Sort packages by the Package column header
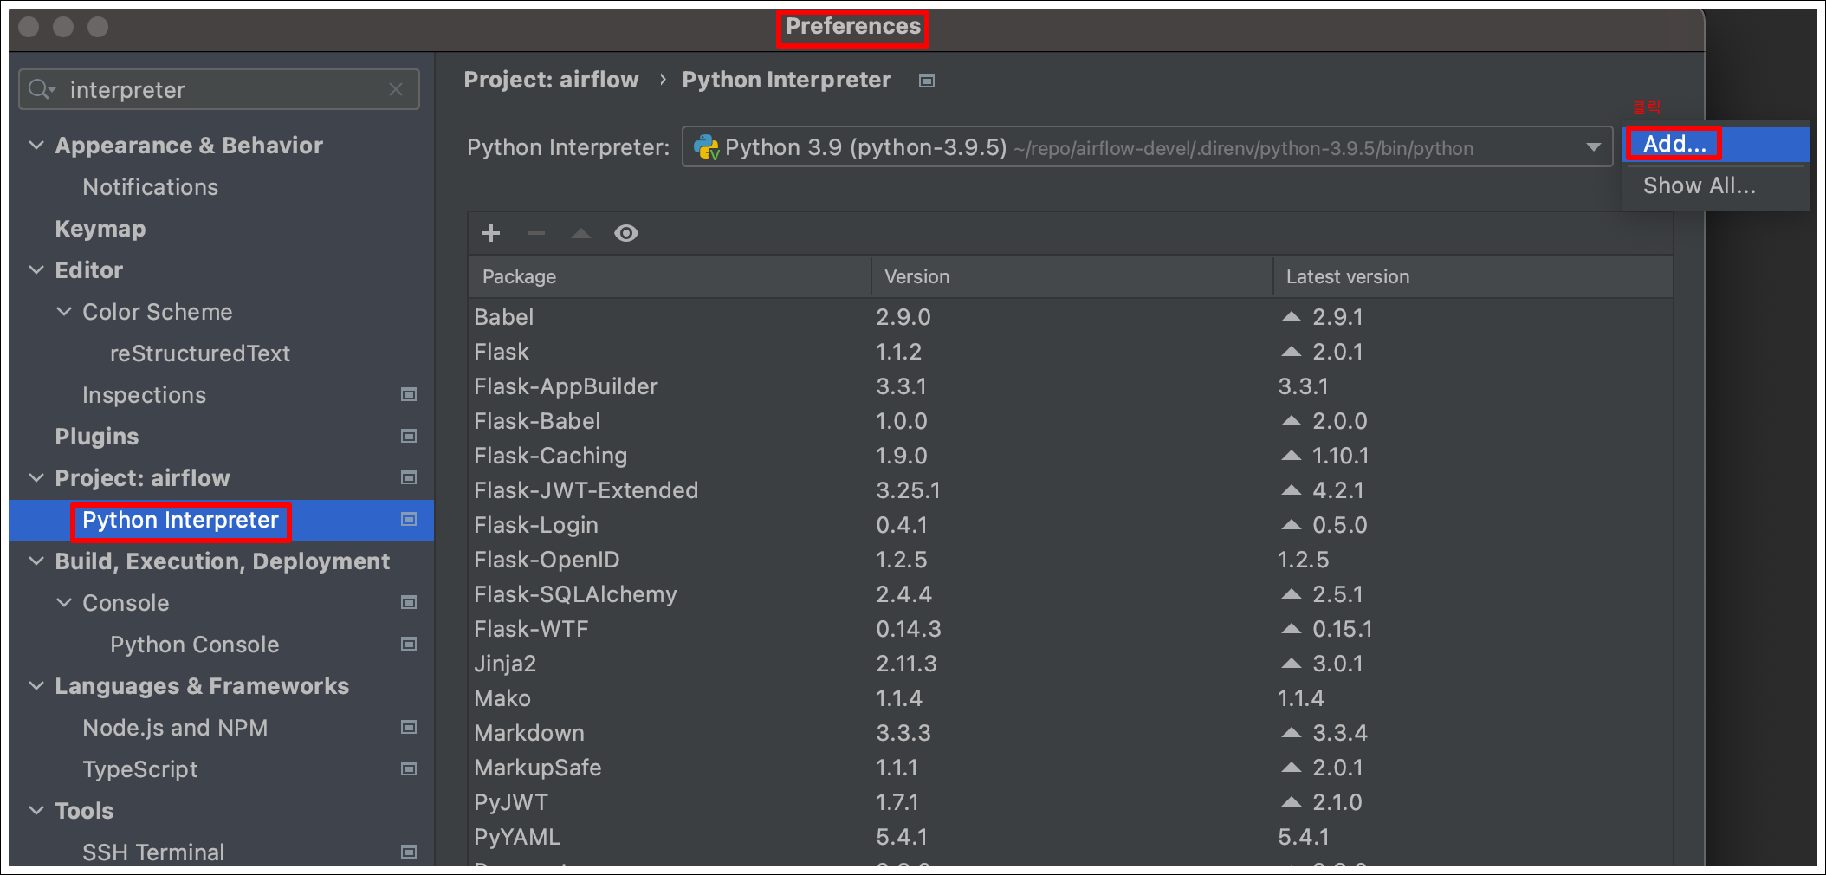 click(670, 276)
